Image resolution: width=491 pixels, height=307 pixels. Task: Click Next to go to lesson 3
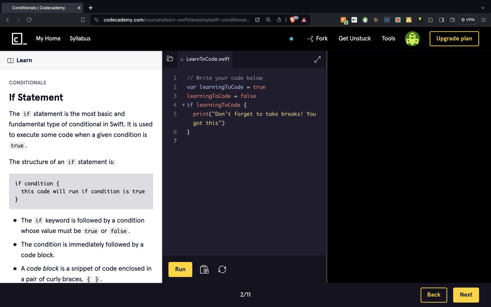click(x=466, y=295)
